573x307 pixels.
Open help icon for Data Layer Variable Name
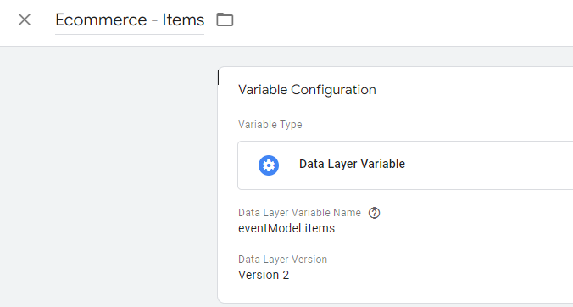(374, 213)
